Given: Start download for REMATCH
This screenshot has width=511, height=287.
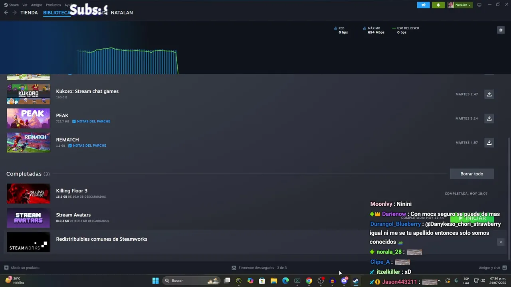Looking at the screenshot, I should (x=489, y=142).
